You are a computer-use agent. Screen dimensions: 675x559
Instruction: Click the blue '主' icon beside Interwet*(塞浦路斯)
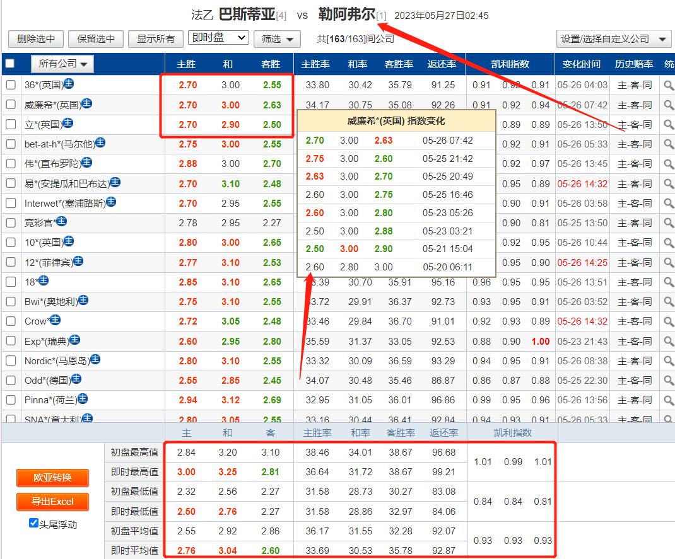pyautogui.click(x=111, y=201)
